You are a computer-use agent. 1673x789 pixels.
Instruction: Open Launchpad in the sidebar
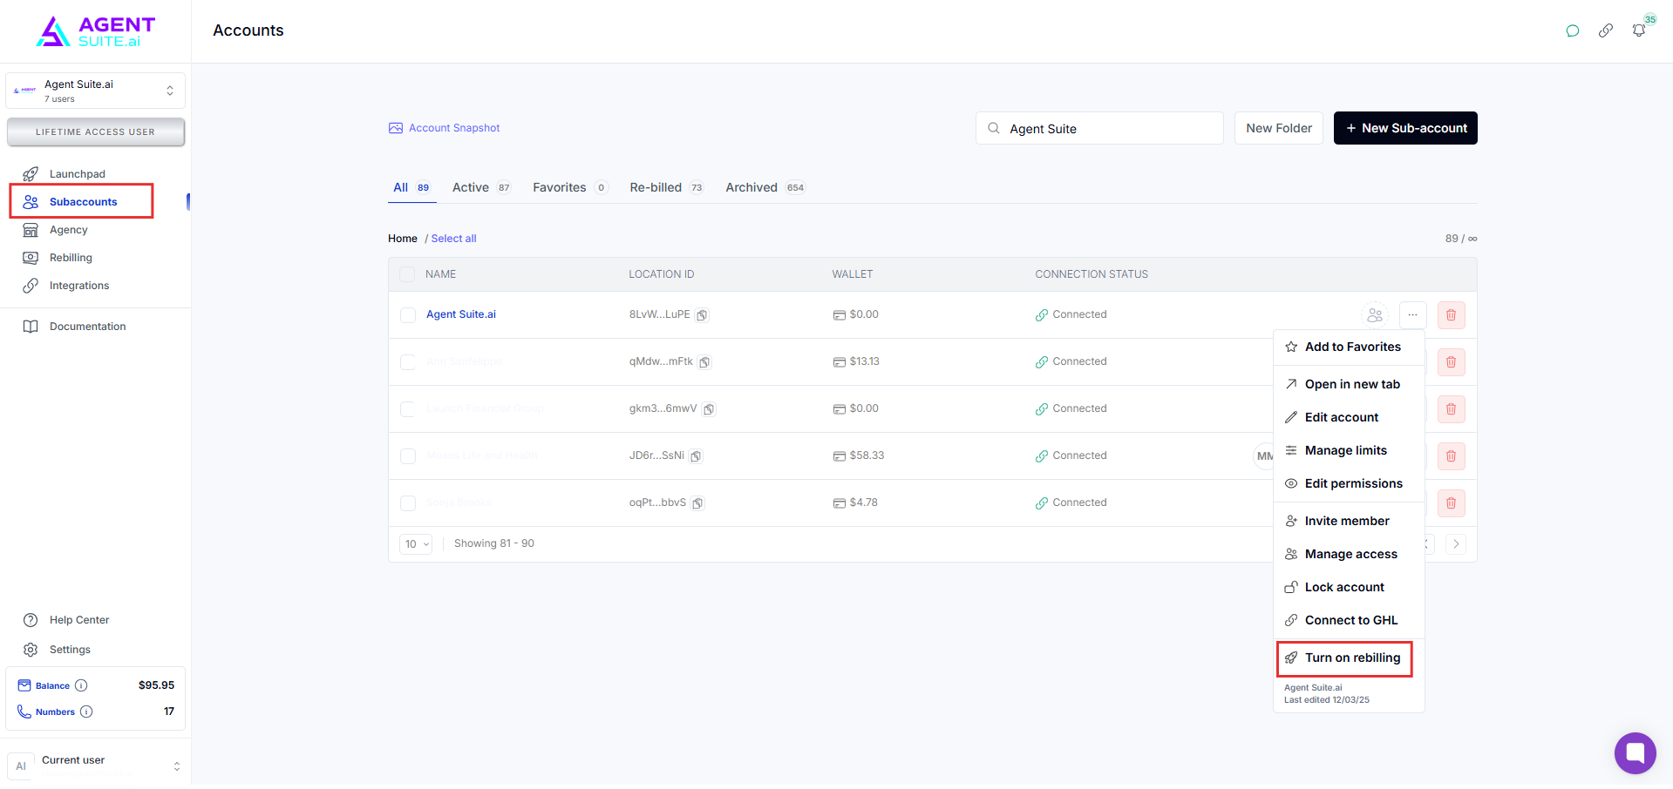click(78, 174)
